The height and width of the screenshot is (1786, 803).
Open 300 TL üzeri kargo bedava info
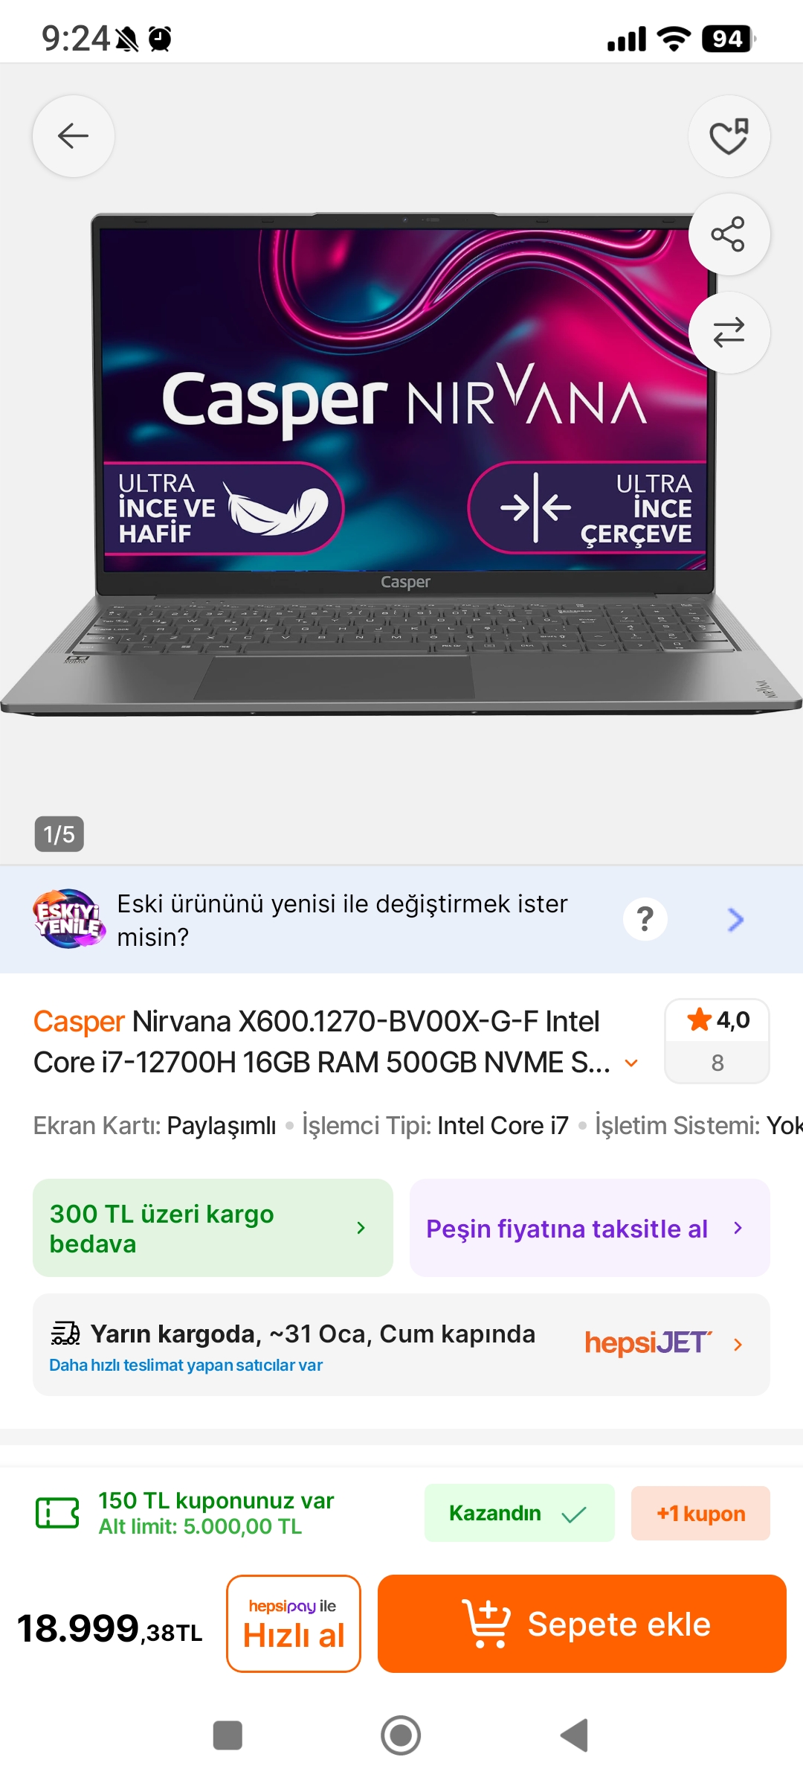coord(213,1228)
